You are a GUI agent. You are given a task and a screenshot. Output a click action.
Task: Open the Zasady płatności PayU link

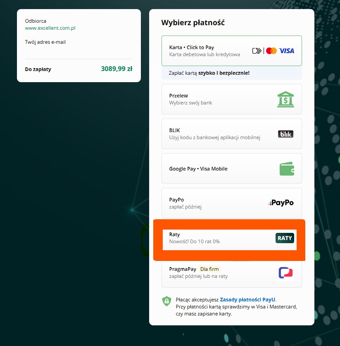pyautogui.click(x=247, y=299)
